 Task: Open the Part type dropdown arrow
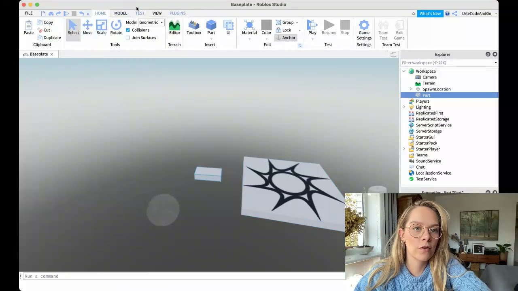pos(211,39)
